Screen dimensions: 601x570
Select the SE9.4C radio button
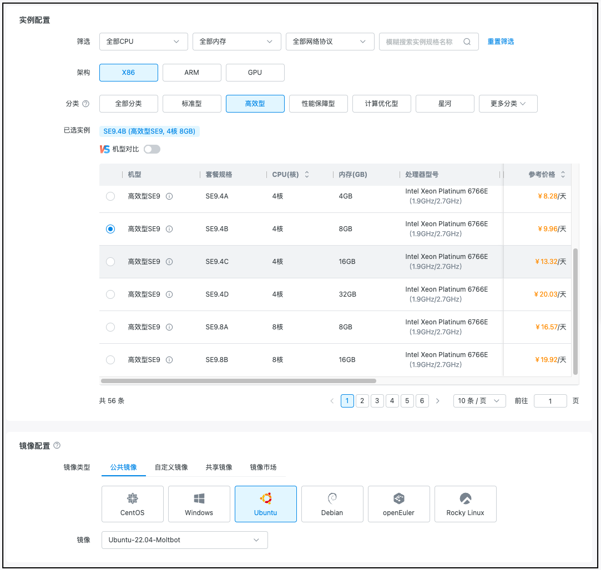point(110,262)
